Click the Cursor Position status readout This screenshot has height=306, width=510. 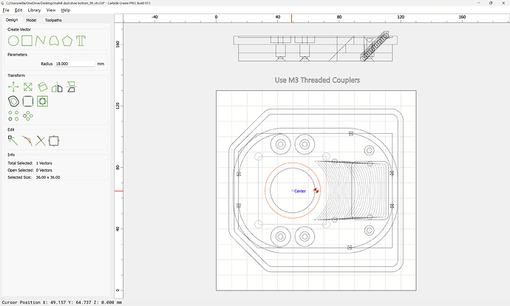[x=62, y=302]
